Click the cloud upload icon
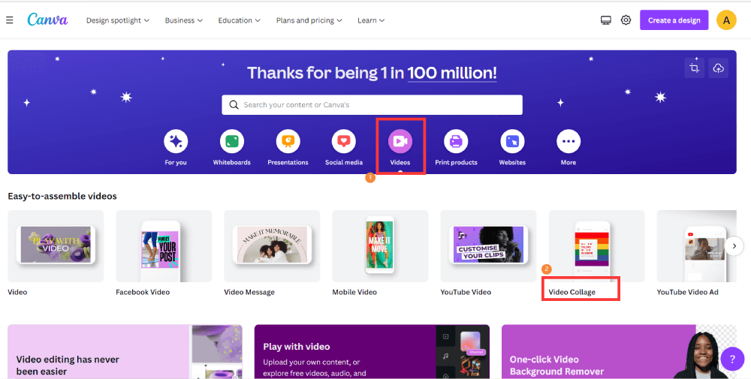The image size is (751, 379). (719, 68)
